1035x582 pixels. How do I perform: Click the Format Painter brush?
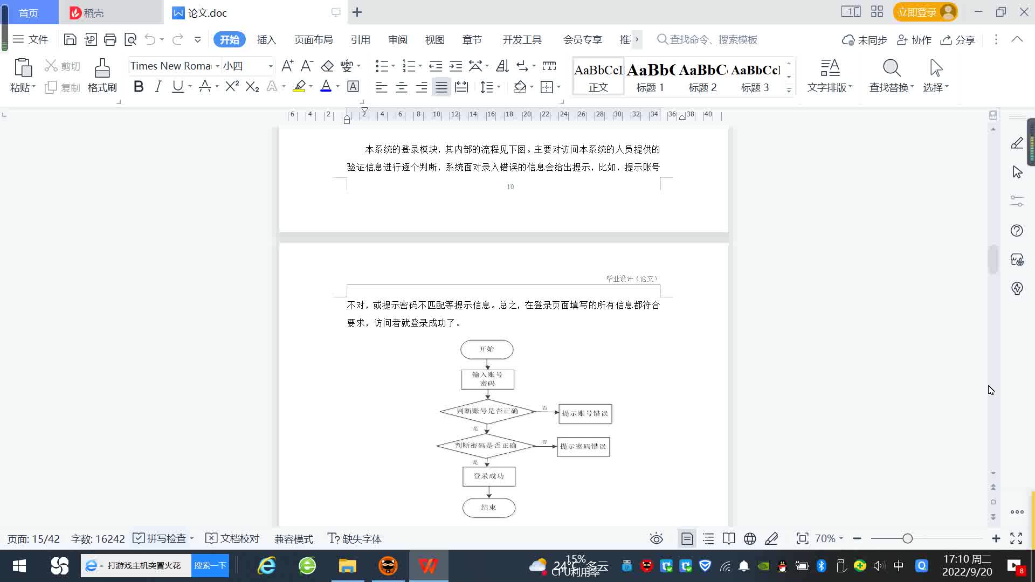[102, 68]
